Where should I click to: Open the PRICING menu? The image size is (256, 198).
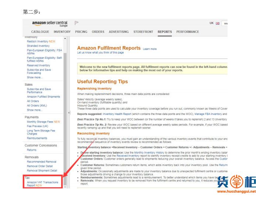(81, 32)
